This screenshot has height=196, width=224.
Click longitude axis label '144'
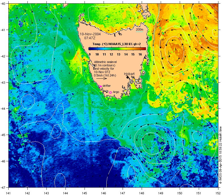click(66, 193)
